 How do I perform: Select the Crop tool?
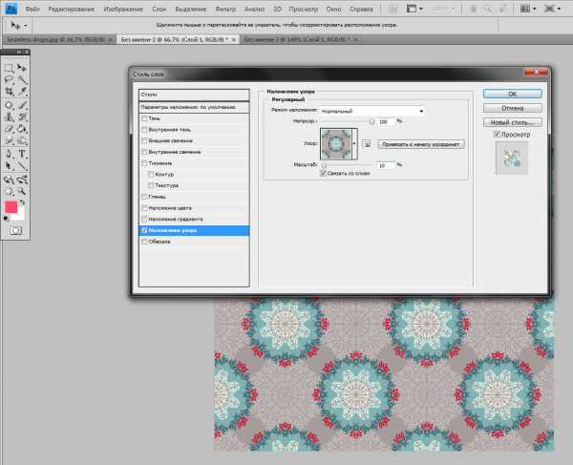(9, 92)
